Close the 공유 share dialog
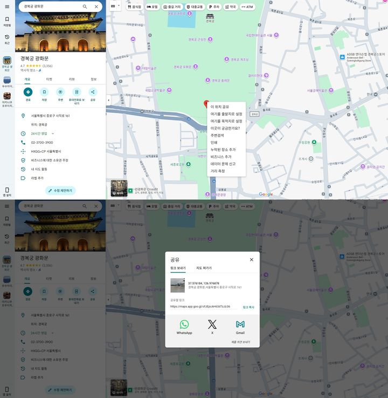 tap(251, 260)
